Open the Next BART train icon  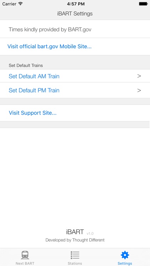pos(25,255)
